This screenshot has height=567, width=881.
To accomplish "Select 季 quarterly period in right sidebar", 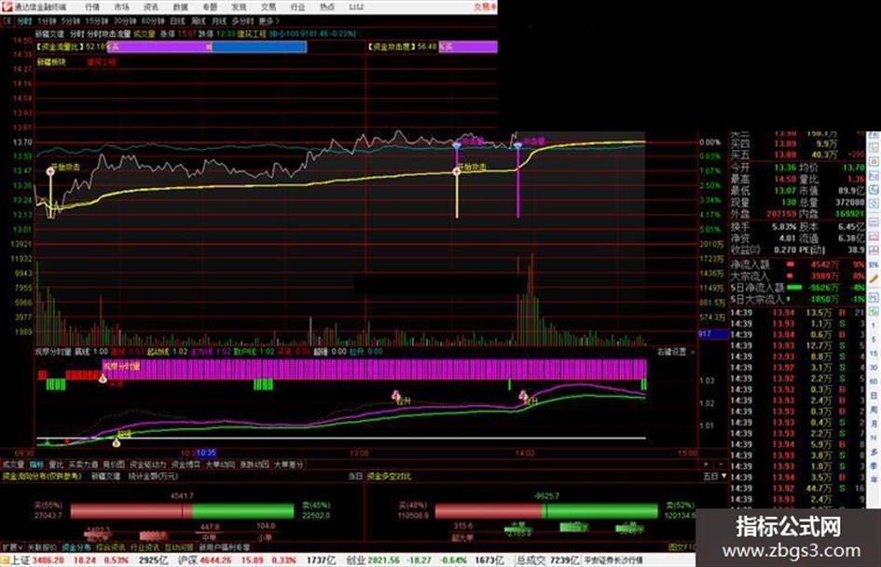I will click(874, 466).
